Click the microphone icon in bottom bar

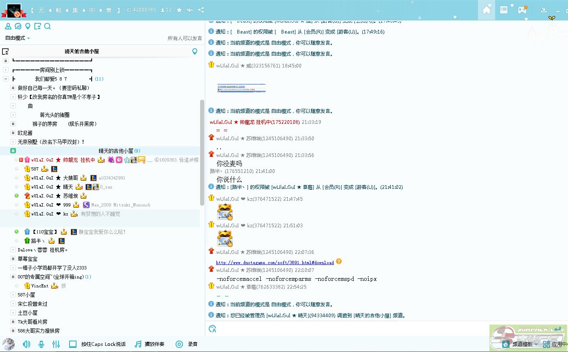click(x=41, y=344)
